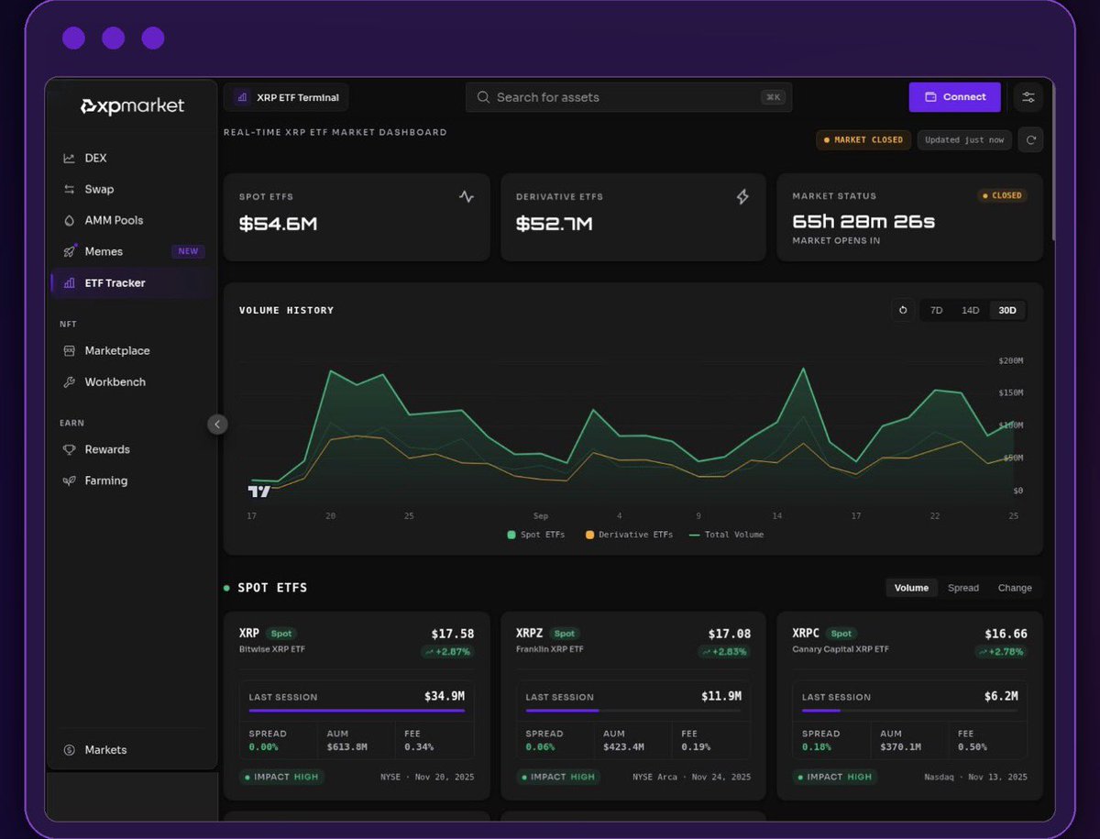
Task: Click the Connect wallet button
Action: [x=954, y=97]
